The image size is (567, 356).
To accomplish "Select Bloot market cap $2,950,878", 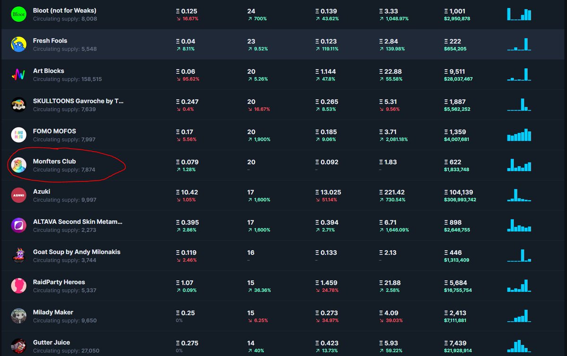I will pos(457,18).
